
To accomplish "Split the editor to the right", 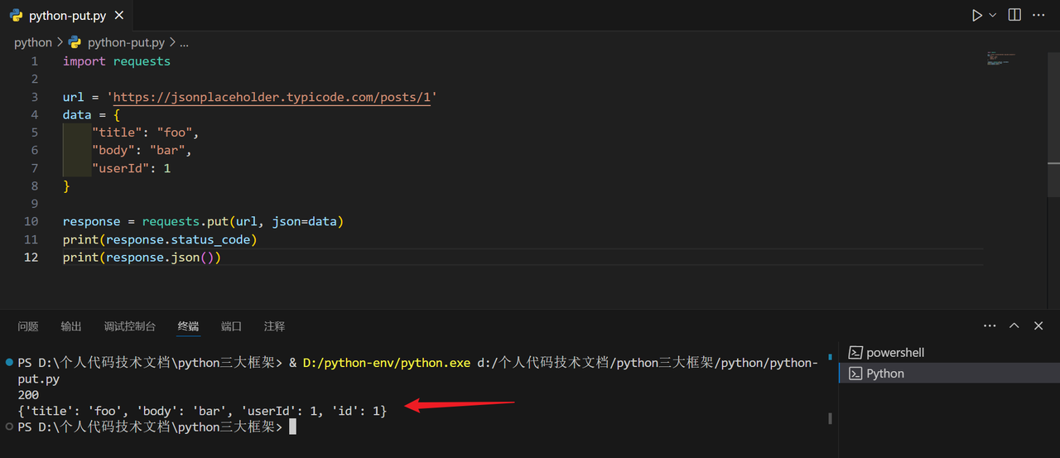I will (x=1014, y=15).
